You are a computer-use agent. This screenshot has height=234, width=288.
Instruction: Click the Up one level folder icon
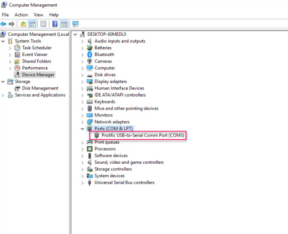23,24
